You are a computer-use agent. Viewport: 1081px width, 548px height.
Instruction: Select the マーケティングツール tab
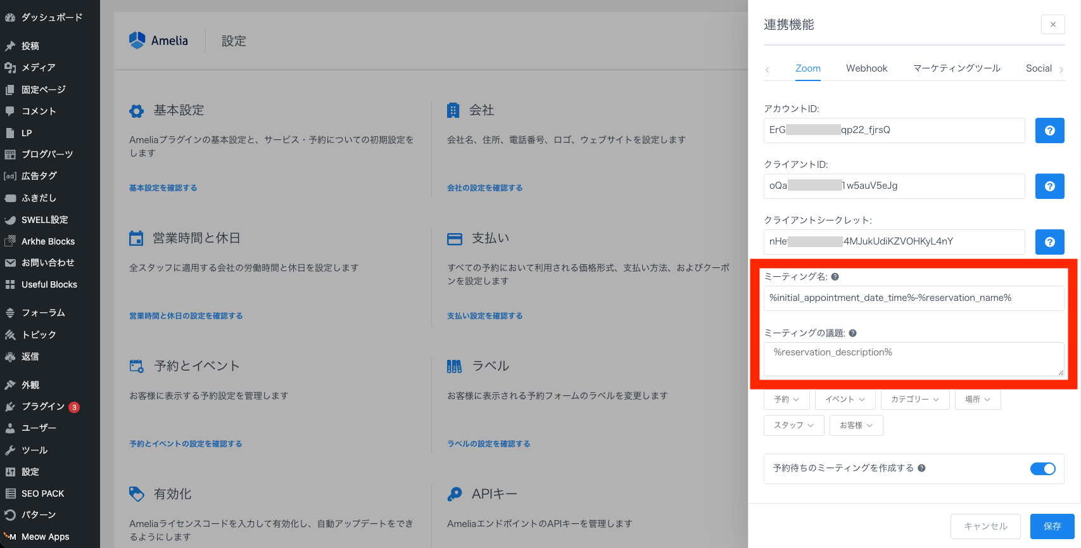[x=956, y=68]
